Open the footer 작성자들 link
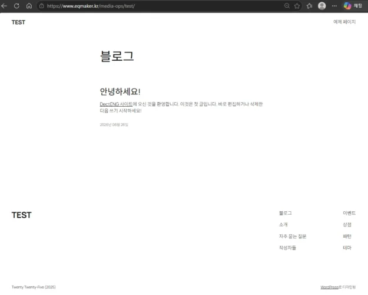This screenshot has width=368, height=295. tap(287, 248)
